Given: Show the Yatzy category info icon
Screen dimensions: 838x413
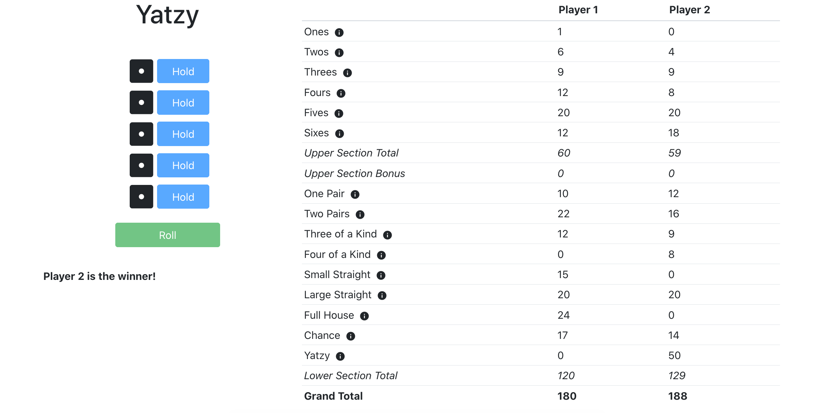Looking at the screenshot, I should [340, 356].
